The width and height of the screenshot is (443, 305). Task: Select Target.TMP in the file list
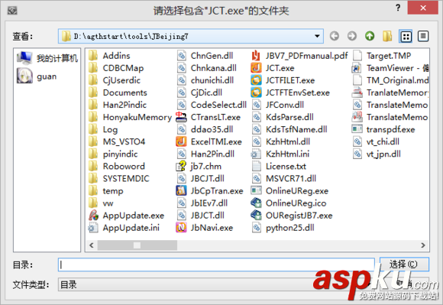click(382, 56)
